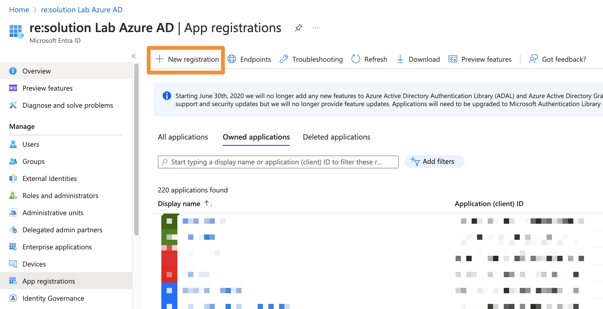Open the more options ellipsis
This screenshot has height=309, width=603.
pos(316,28)
